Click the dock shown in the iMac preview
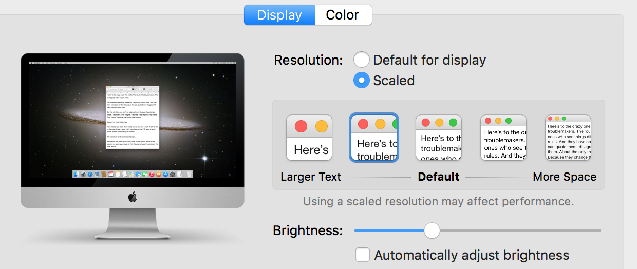The image size is (637, 269). click(133, 175)
